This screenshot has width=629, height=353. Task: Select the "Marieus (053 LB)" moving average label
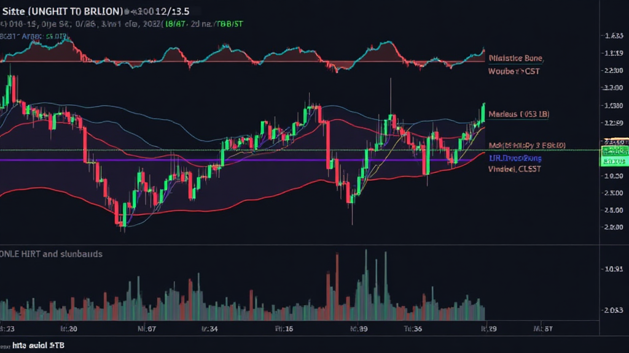(x=518, y=114)
